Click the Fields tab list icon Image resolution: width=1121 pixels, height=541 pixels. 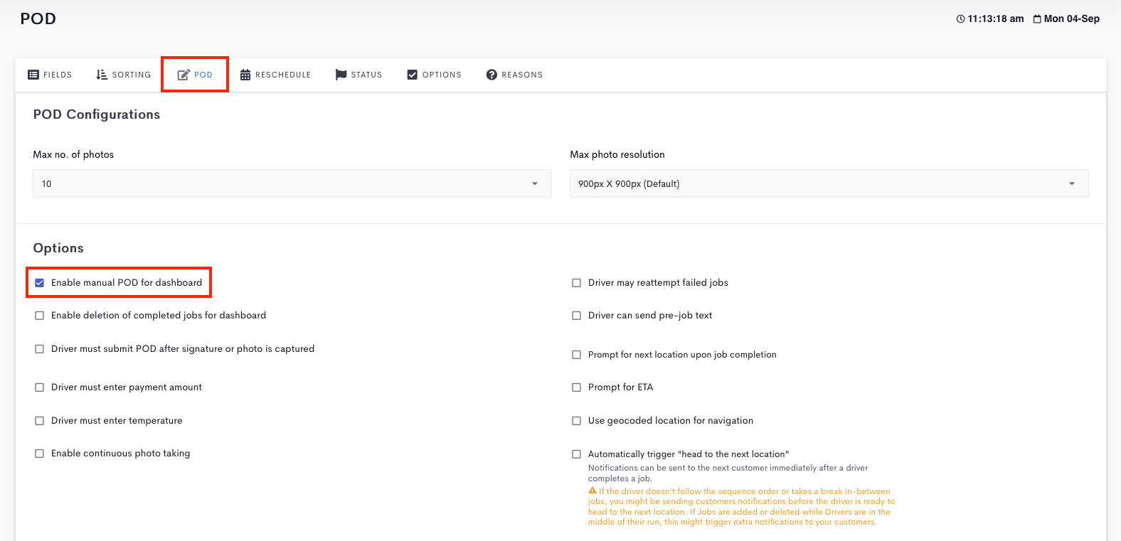point(33,75)
